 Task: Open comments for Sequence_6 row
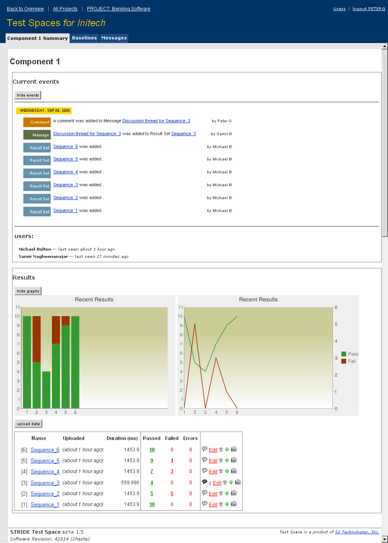point(204,449)
